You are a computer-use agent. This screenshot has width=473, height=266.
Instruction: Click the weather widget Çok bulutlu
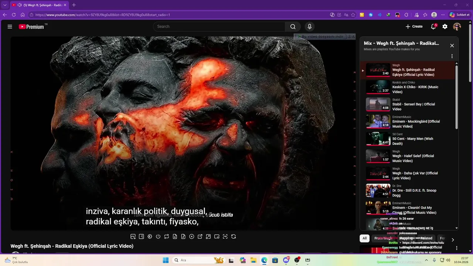(16, 260)
